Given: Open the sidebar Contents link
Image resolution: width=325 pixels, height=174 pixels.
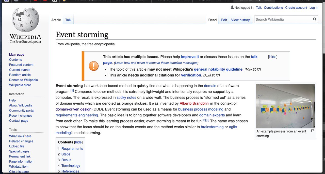Looking at the screenshot, I should click(15, 59).
